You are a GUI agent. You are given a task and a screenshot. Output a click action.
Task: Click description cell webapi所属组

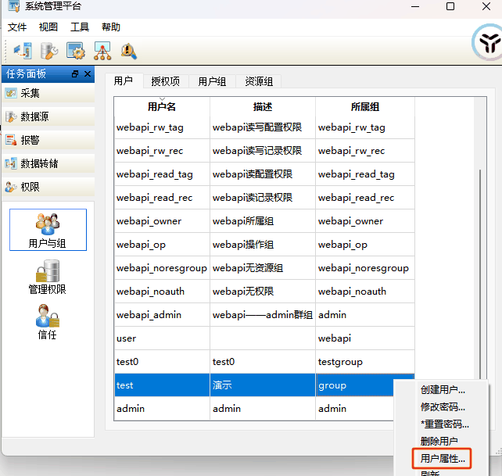click(x=263, y=221)
